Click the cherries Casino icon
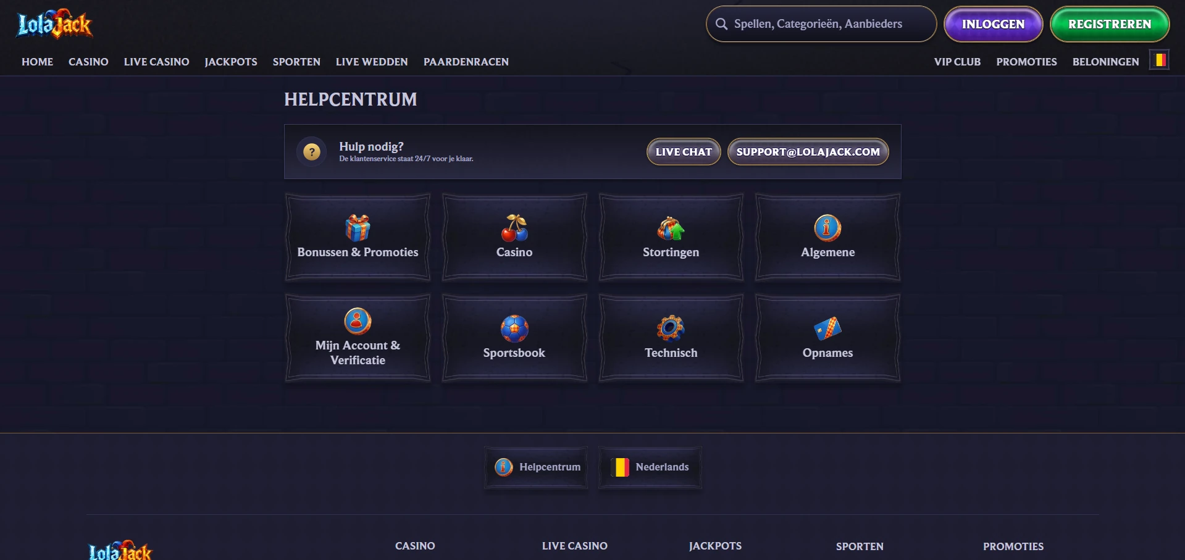This screenshot has width=1185, height=560. (514, 228)
